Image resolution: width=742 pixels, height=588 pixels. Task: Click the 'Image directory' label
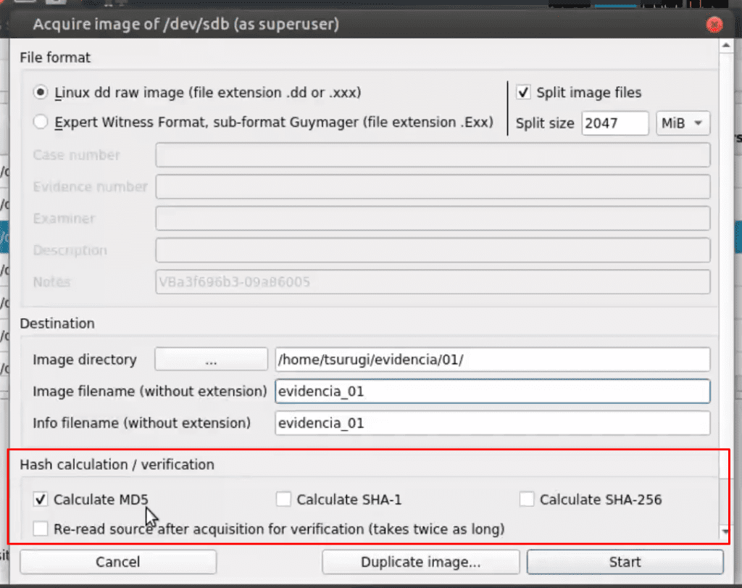85,360
